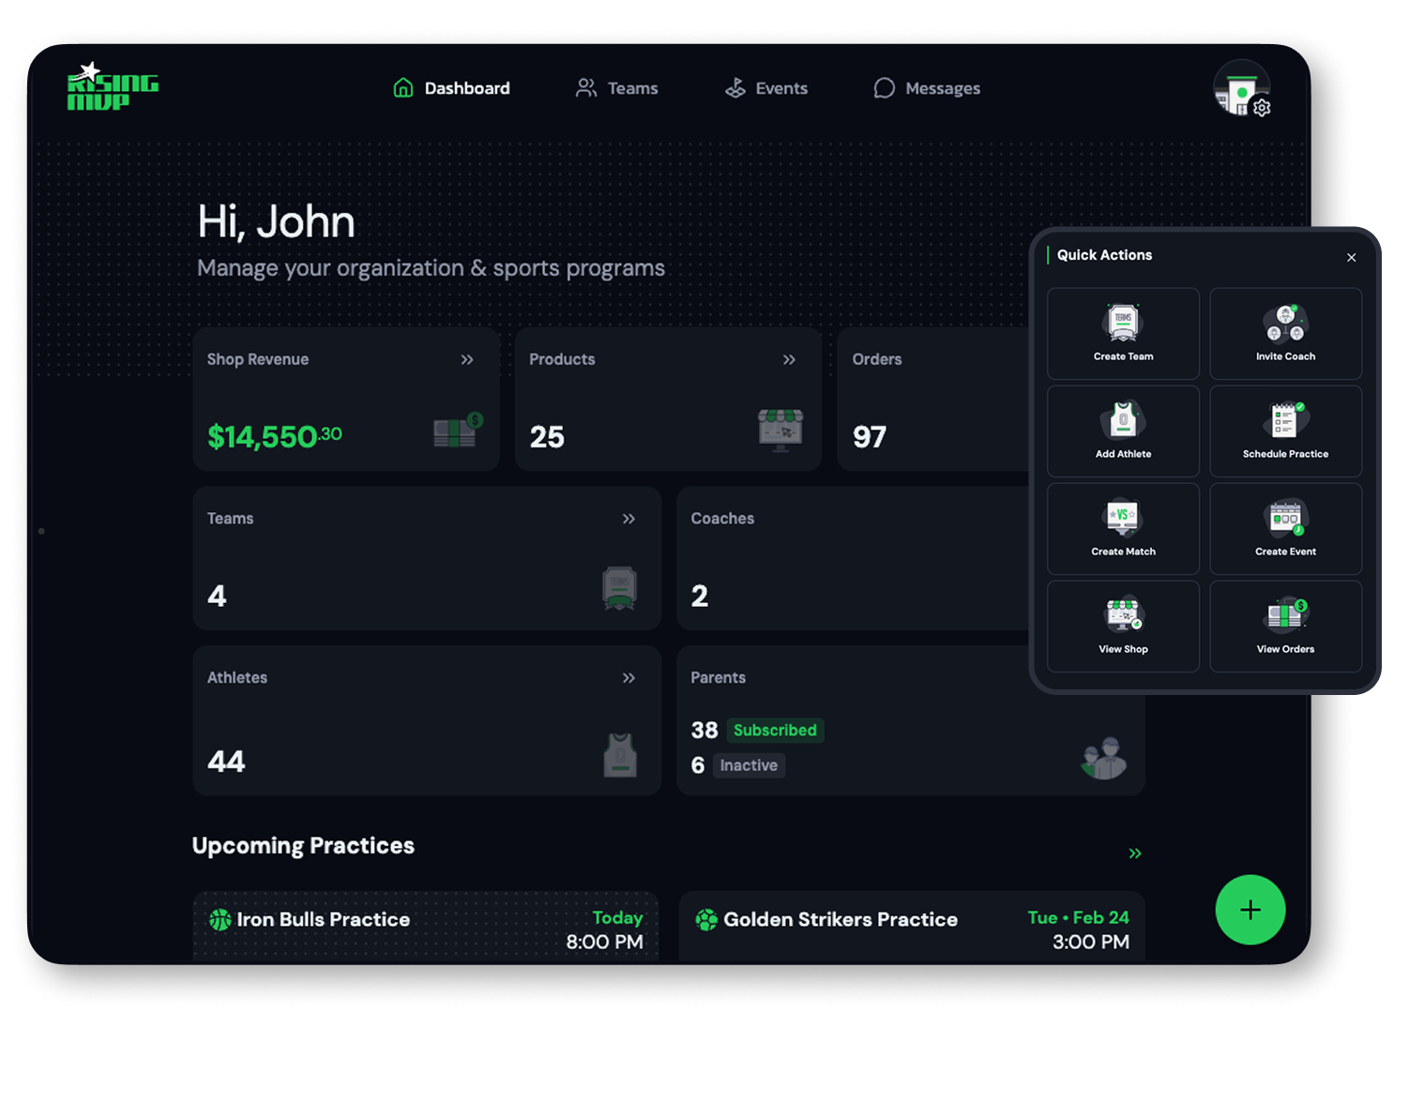This screenshot has width=1424, height=1103.
Task: Open the Orders card
Action: (x=932, y=400)
